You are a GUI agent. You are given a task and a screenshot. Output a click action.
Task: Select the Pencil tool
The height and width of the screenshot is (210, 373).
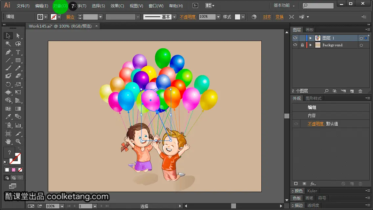[x=18, y=68]
